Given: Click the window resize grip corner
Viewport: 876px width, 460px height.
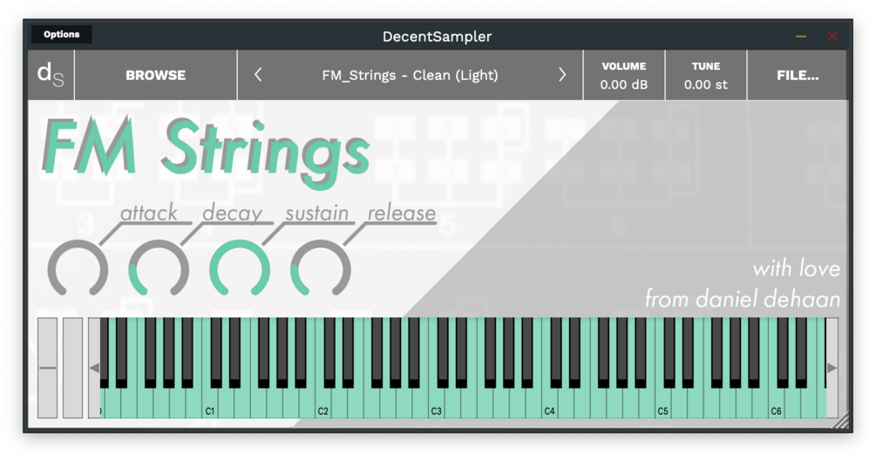Looking at the screenshot, I should tap(840, 421).
